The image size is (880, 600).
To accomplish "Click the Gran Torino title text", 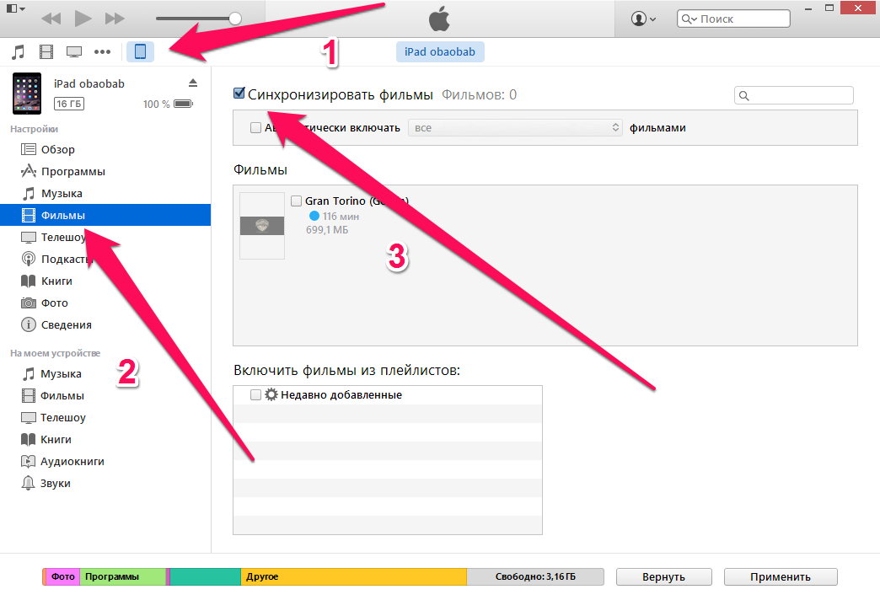I will 357,201.
